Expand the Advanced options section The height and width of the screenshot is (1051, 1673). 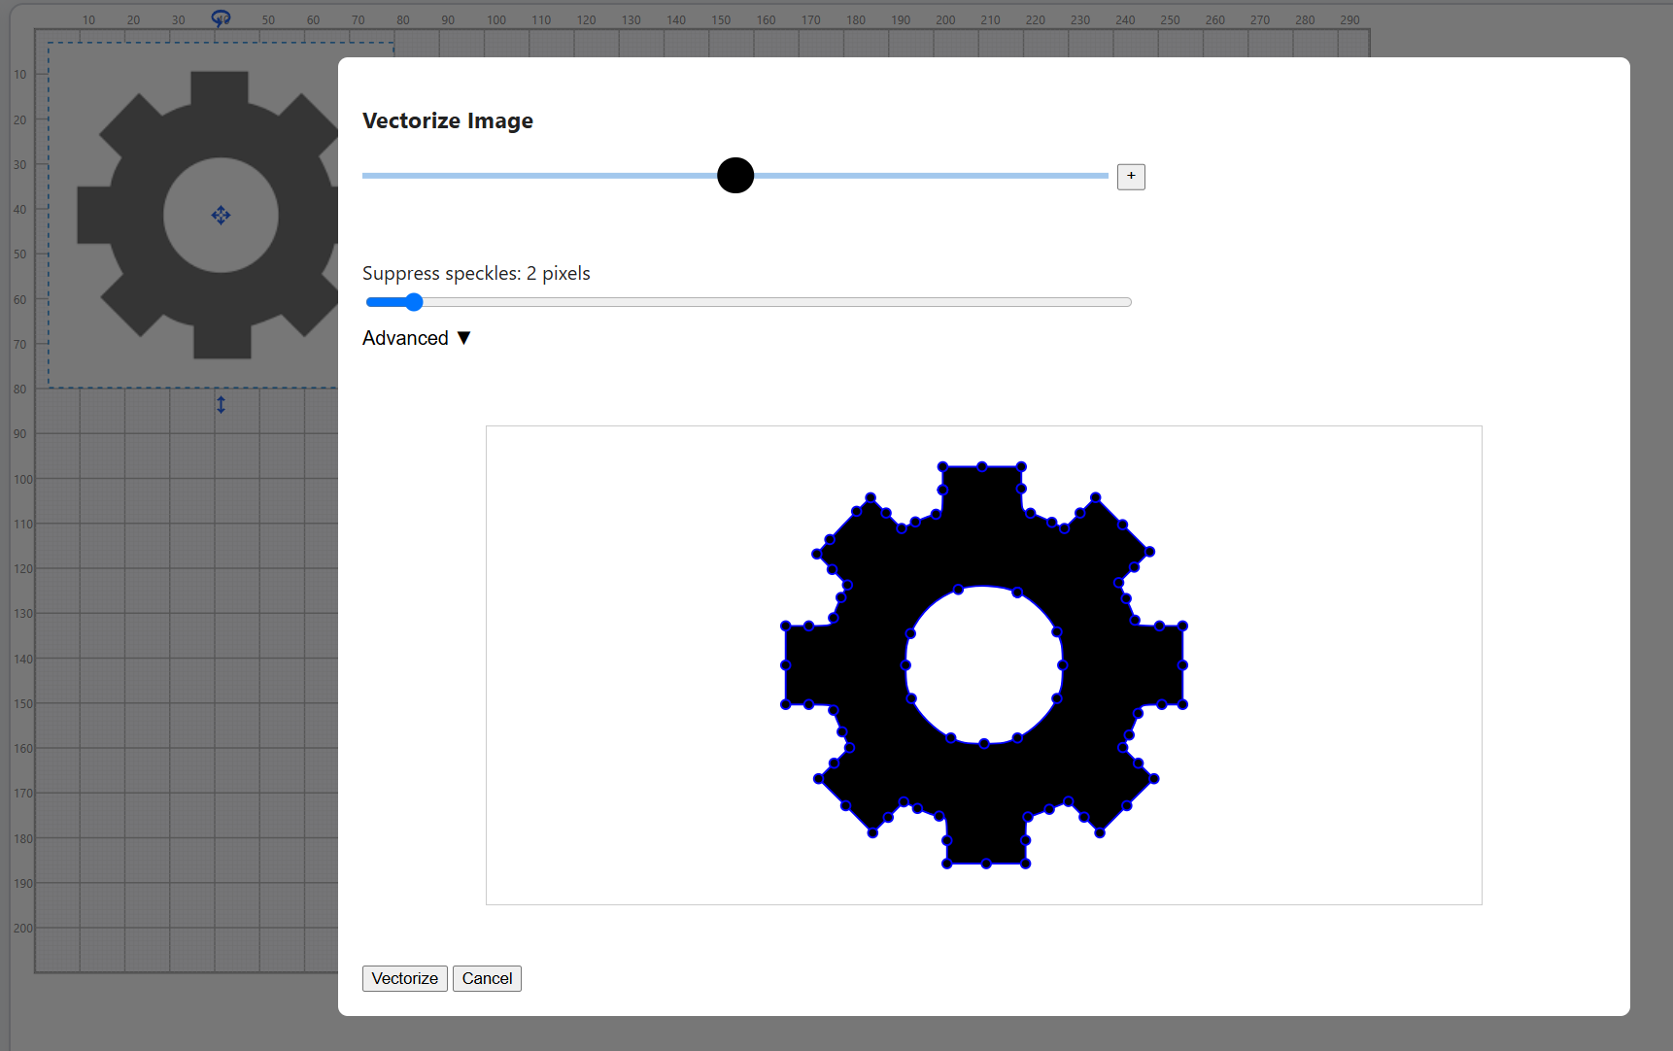point(417,338)
